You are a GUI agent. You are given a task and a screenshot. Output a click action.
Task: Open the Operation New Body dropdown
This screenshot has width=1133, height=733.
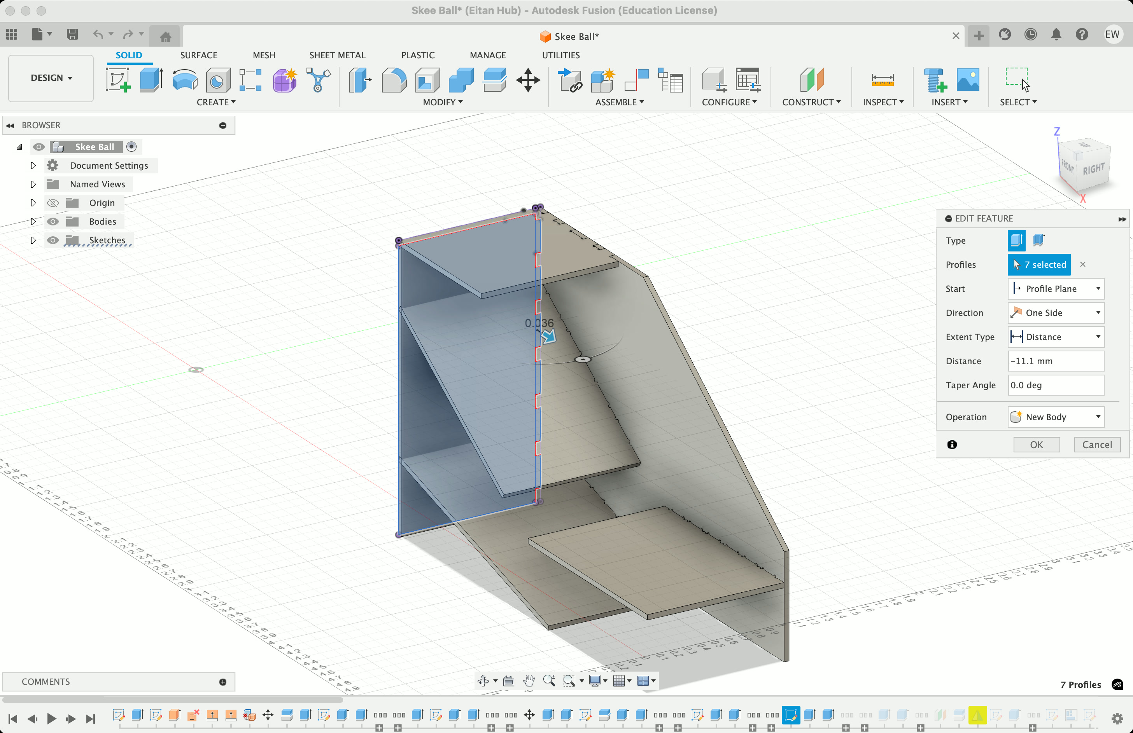(x=1056, y=417)
